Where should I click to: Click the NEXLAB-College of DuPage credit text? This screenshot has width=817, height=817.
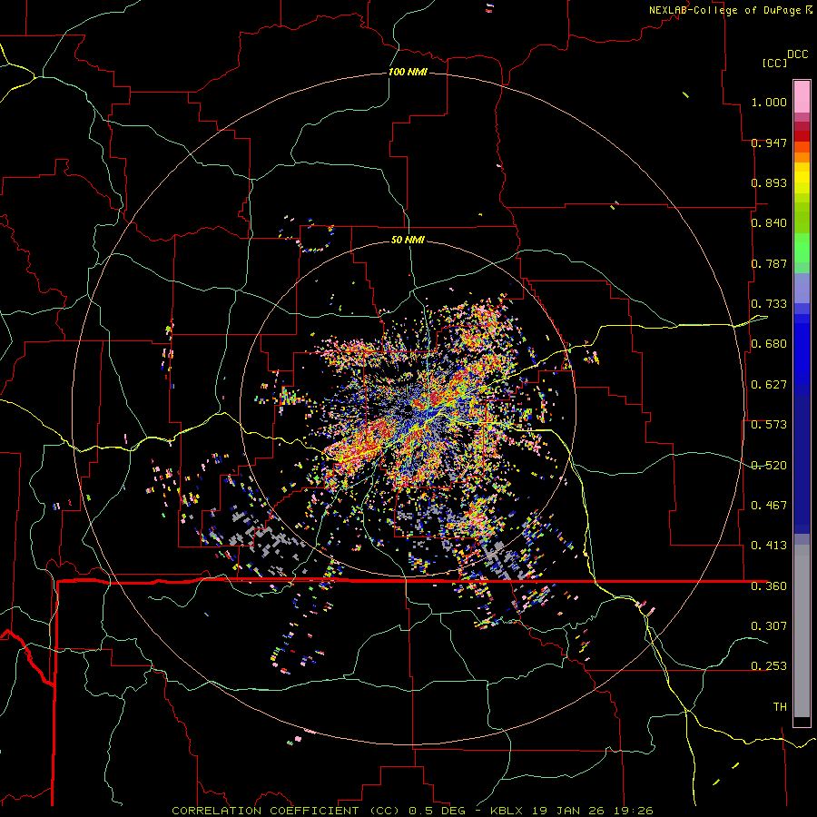(725, 10)
